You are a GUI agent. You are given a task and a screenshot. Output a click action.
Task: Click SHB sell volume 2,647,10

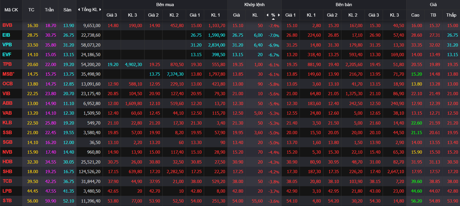[396, 171]
